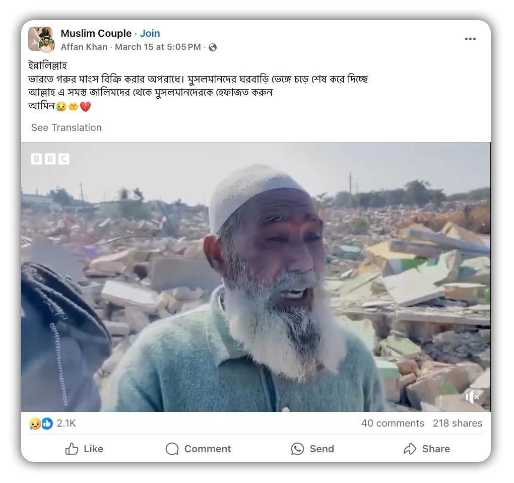Click the March 15 post timestamp
The height and width of the screenshot is (483, 514).
(x=158, y=47)
